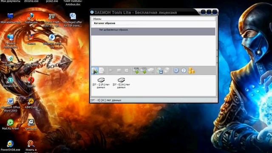Screen dimensions: 272x153
Task: Select the Программы star desktop icon
Action: pos(31,61)
